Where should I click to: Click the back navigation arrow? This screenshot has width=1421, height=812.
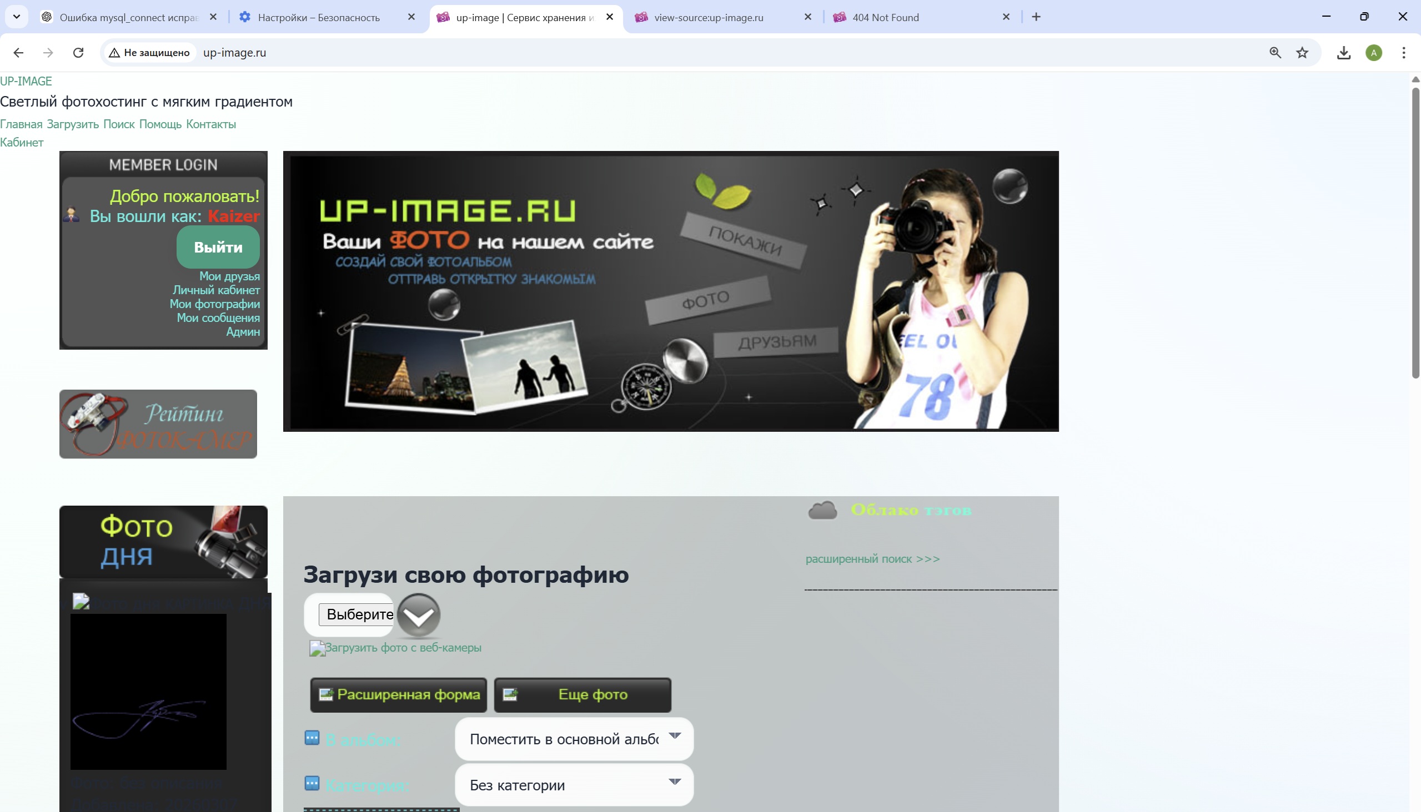pos(18,52)
